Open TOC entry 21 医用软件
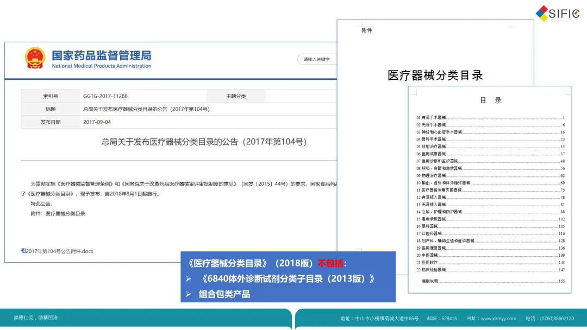587x330 pixels. [x=490, y=263]
